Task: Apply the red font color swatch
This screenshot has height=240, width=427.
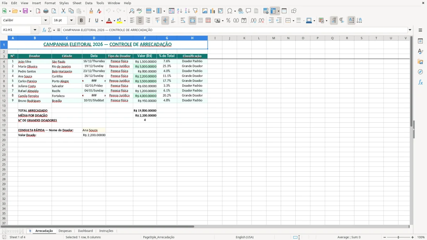Action: click(x=109, y=21)
